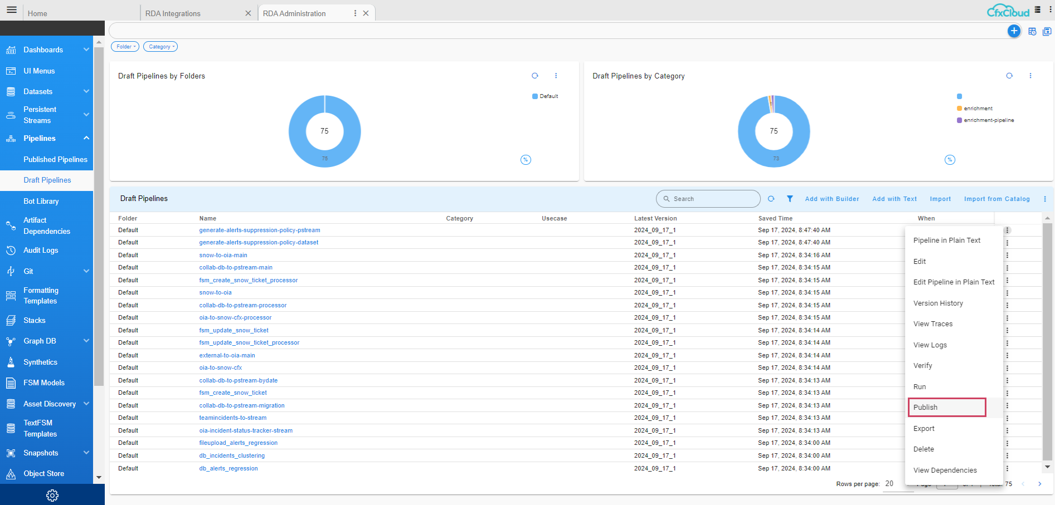Refresh Draft Pipelines by Folders chart
This screenshot has width=1055, height=505.
tap(534, 76)
